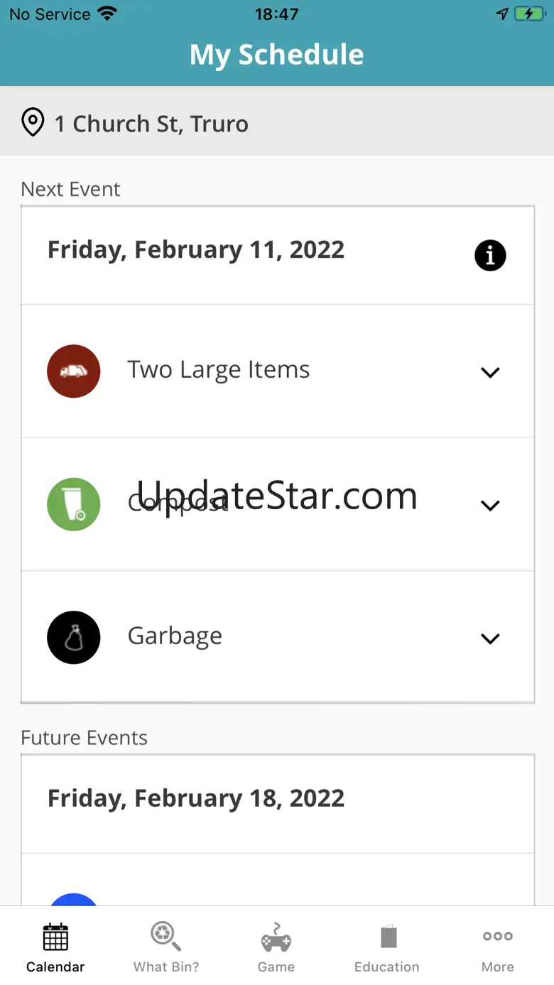The width and height of the screenshot is (554, 985).
Task: Tap the location pin icon
Action: (x=33, y=123)
